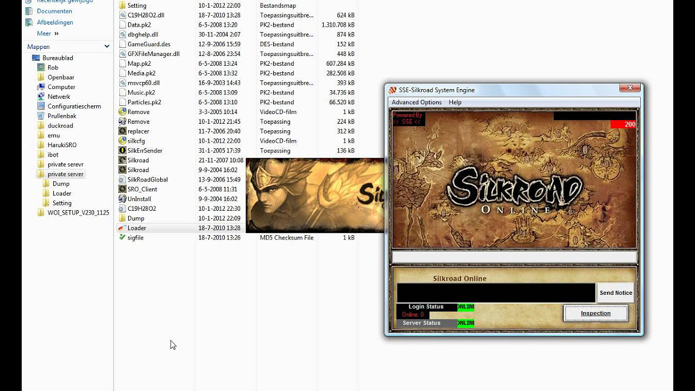This screenshot has height=391, width=695.
Task: Click the white status bar field in SSE
Action: tap(514, 257)
